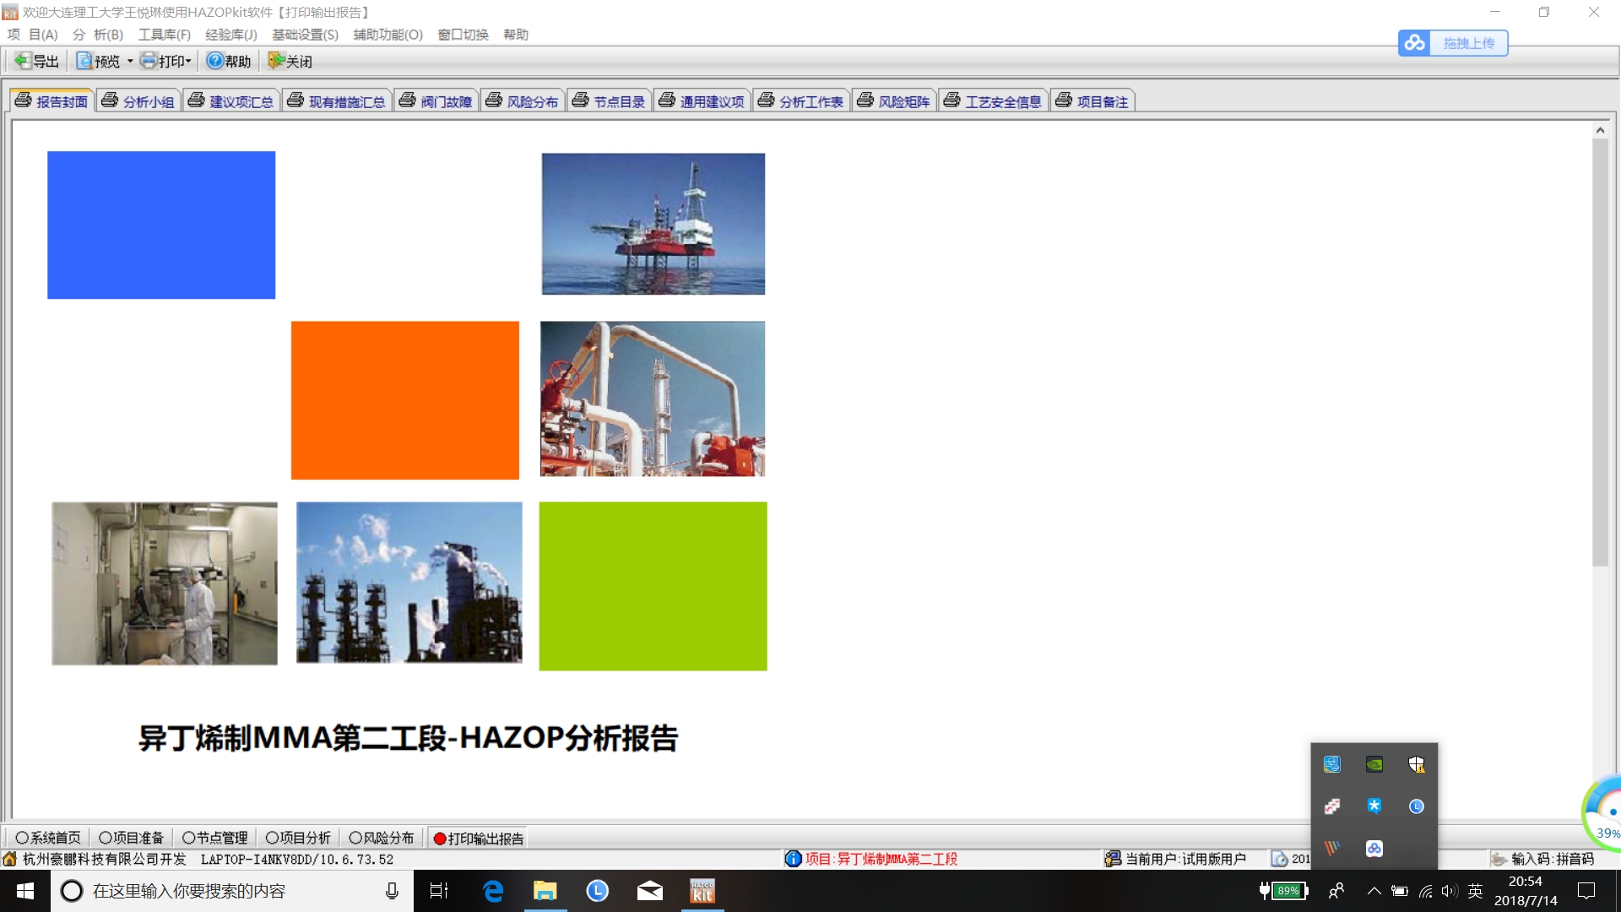Click the orange color block on cover
The image size is (1621, 912).
coord(404,399)
